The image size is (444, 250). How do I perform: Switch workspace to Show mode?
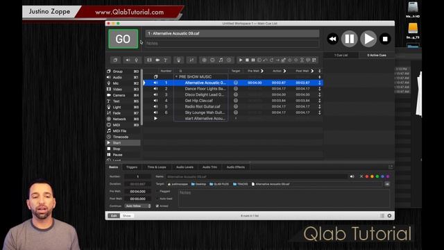(126, 216)
